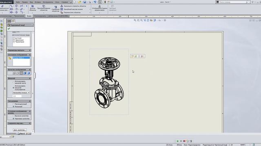
Task: Select 'Использовать масштаб листа' radio button
Action: click(x=13, y=82)
